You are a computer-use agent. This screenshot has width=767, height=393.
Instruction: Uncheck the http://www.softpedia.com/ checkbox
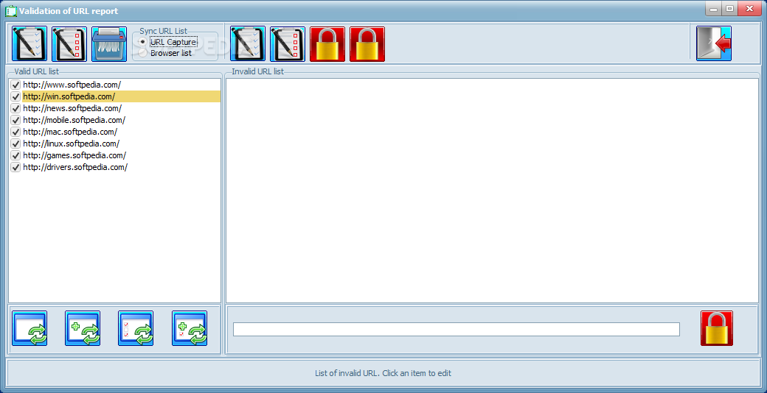pos(15,85)
